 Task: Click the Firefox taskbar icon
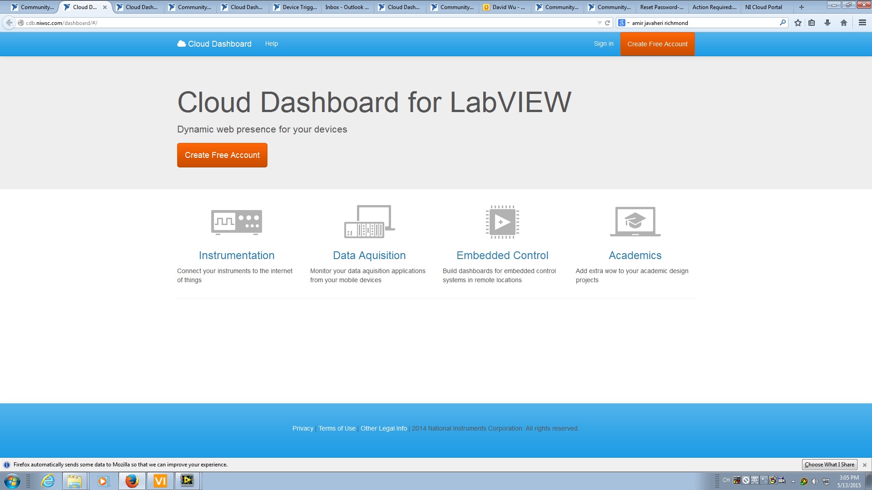[x=132, y=481]
